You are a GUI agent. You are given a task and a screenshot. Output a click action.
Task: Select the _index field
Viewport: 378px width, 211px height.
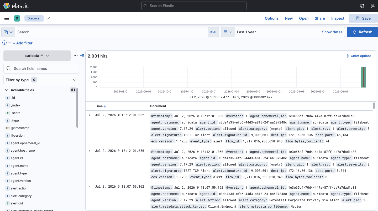[15, 105]
